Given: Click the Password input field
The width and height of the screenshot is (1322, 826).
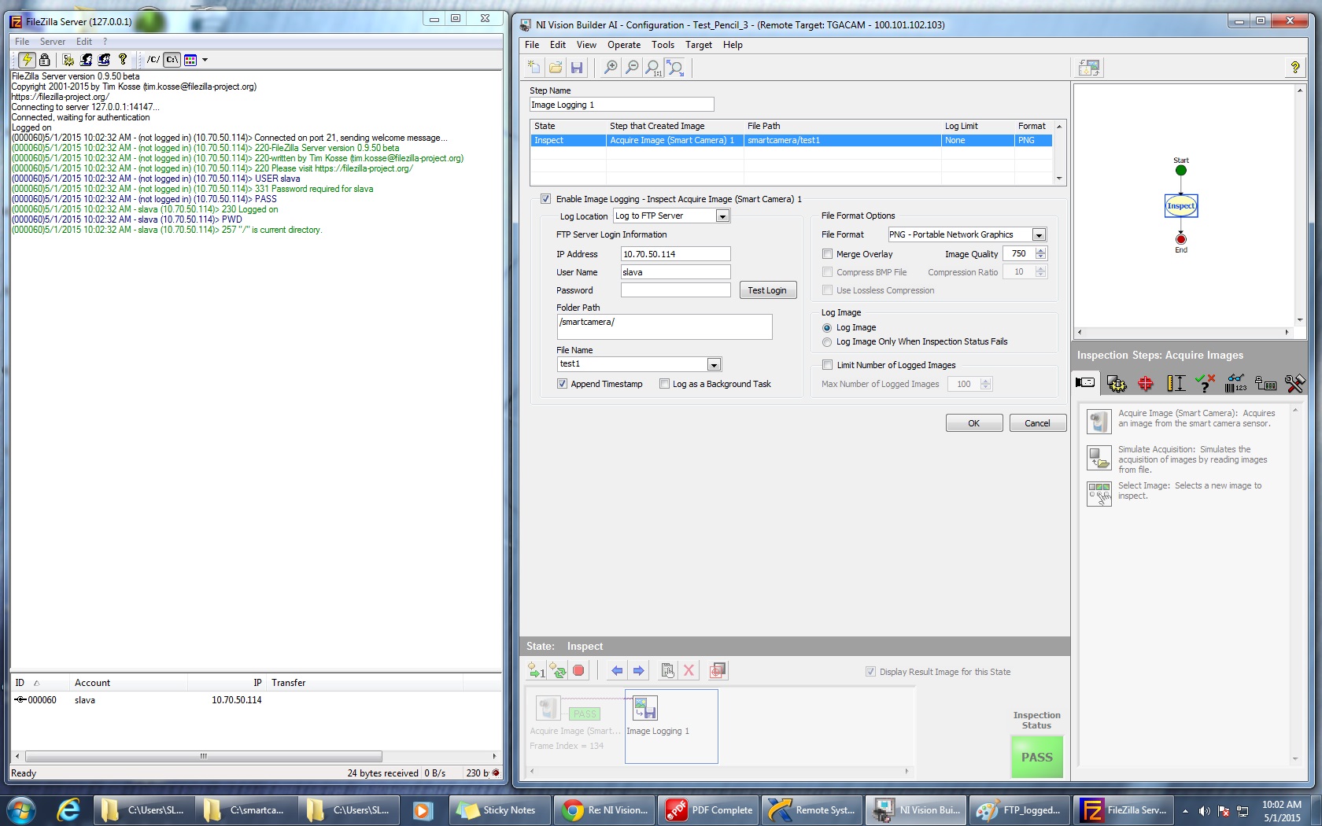Looking at the screenshot, I should pos(675,290).
